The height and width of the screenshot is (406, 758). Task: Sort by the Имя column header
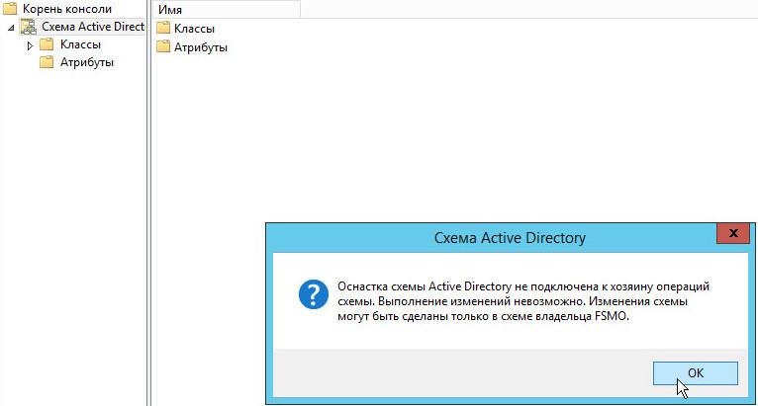point(227,9)
